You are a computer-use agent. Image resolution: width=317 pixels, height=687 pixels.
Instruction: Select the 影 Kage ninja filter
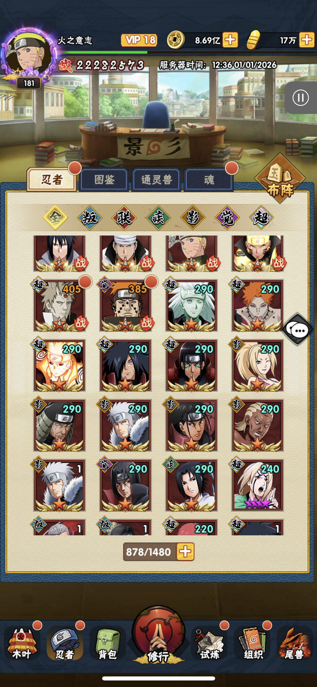click(x=193, y=218)
